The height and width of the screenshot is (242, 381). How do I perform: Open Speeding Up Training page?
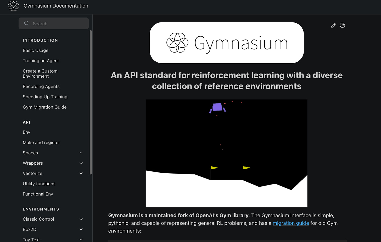45,97
